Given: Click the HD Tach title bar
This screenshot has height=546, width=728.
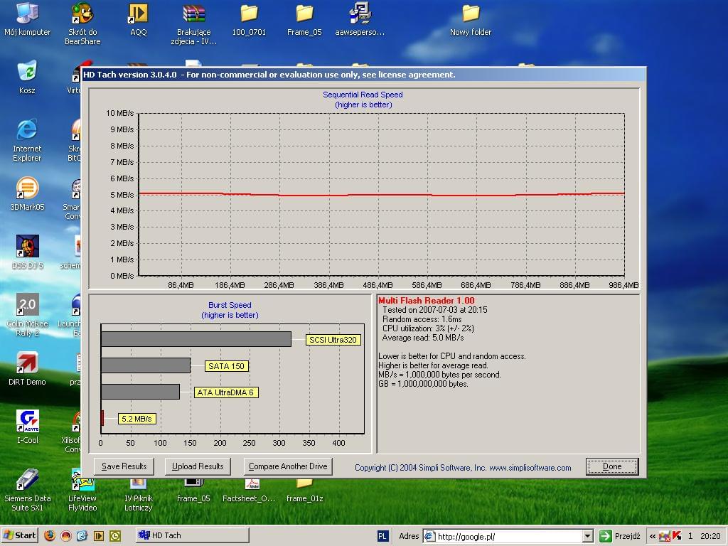Looking at the screenshot, I should coord(363,74).
